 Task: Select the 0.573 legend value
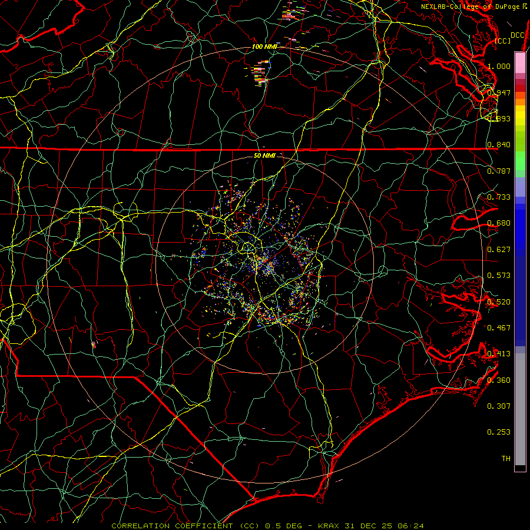(499, 275)
